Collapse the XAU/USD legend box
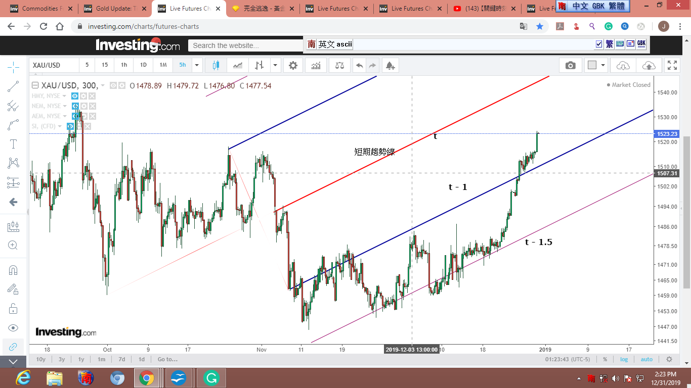This screenshot has width=691, height=388. (x=35, y=85)
